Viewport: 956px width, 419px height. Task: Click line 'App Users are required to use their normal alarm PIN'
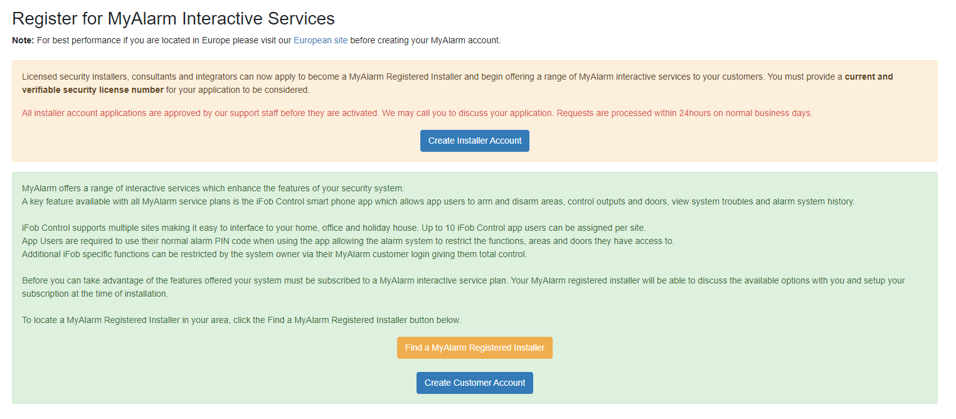[x=348, y=241]
